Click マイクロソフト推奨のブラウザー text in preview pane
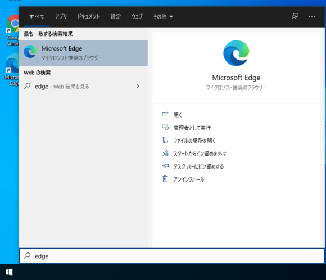The width and height of the screenshot is (326, 280). tap(236, 88)
